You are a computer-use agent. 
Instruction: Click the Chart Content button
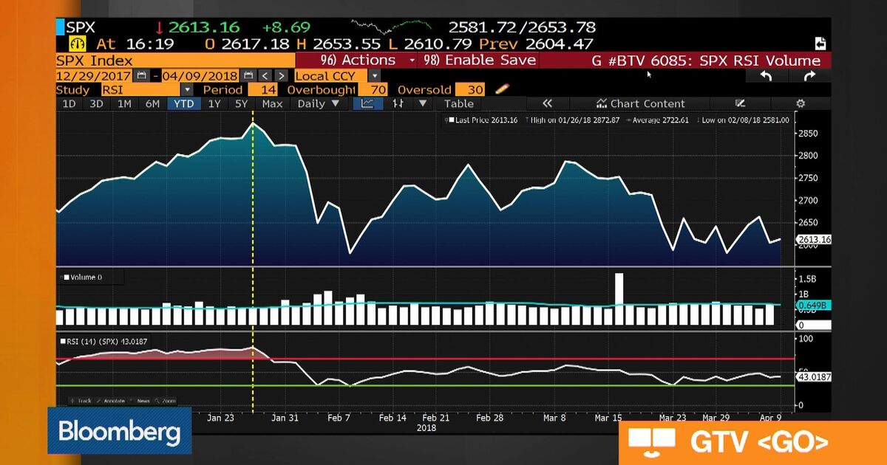coord(641,104)
